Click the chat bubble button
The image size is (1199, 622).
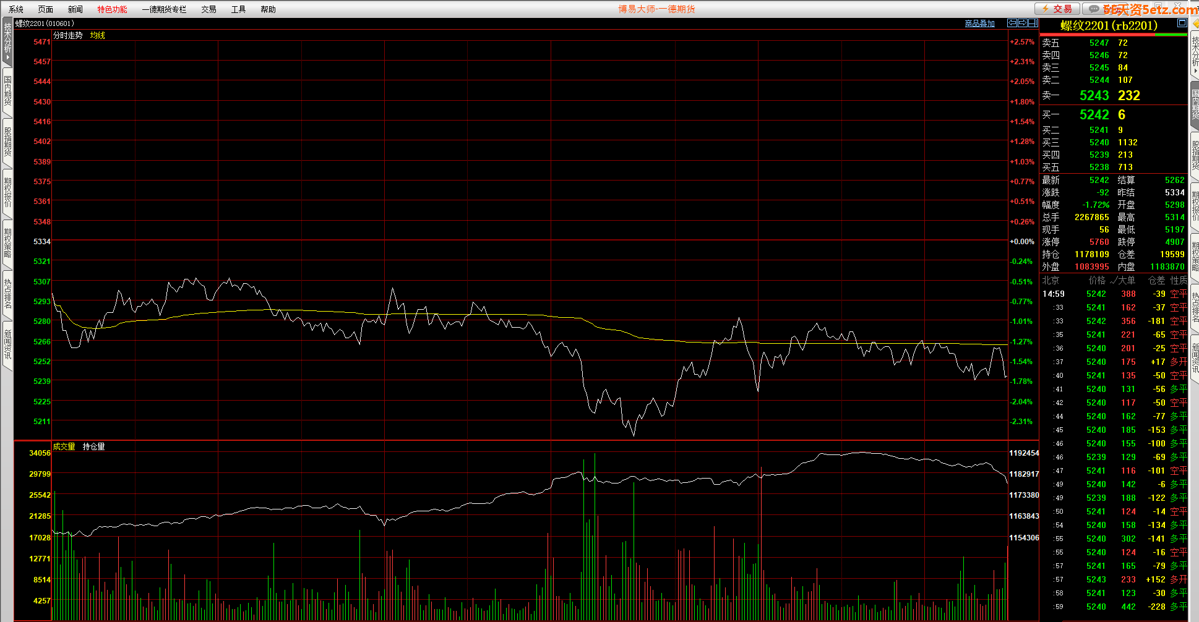coord(1094,9)
